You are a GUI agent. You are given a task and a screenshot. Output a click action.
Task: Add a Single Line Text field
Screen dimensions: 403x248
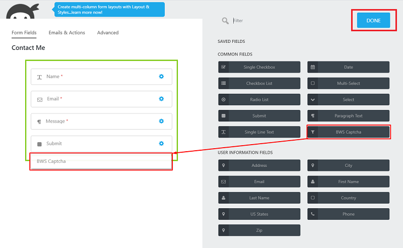[x=259, y=132]
